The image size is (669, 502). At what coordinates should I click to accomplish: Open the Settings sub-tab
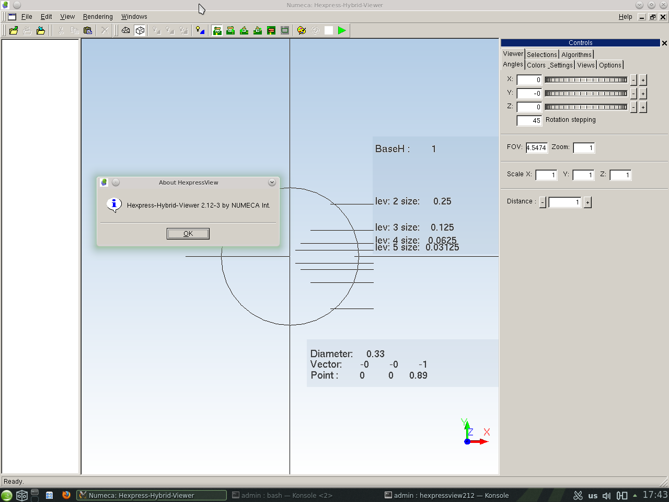(x=561, y=65)
